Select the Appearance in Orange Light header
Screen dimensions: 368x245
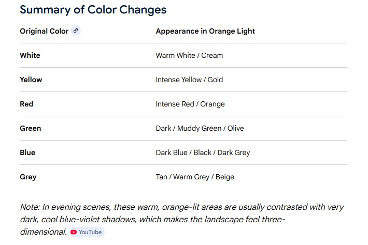[x=205, y=31]
